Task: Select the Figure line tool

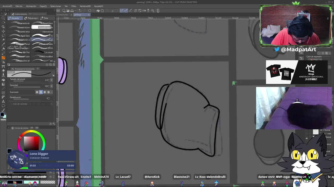Action: point(3,89)
